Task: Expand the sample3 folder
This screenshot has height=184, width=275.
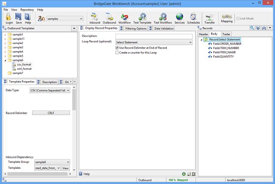Action: tap(5, 47)
